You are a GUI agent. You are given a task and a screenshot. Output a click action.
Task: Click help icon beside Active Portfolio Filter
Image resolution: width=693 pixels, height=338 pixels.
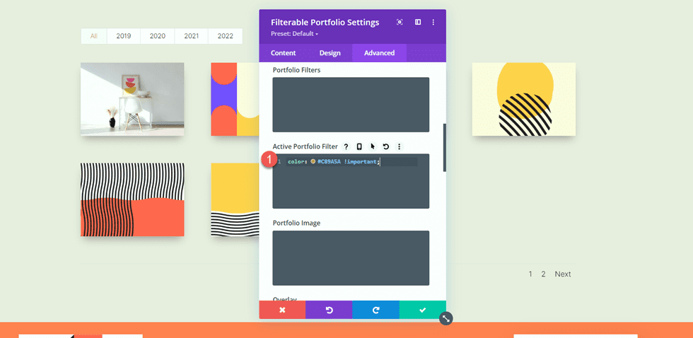point(346,146)
